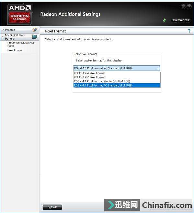Screen dimensions: 194x213
Task: Open Properties (Digital Flat-Panel) page
Action: [x=21, y=44]
